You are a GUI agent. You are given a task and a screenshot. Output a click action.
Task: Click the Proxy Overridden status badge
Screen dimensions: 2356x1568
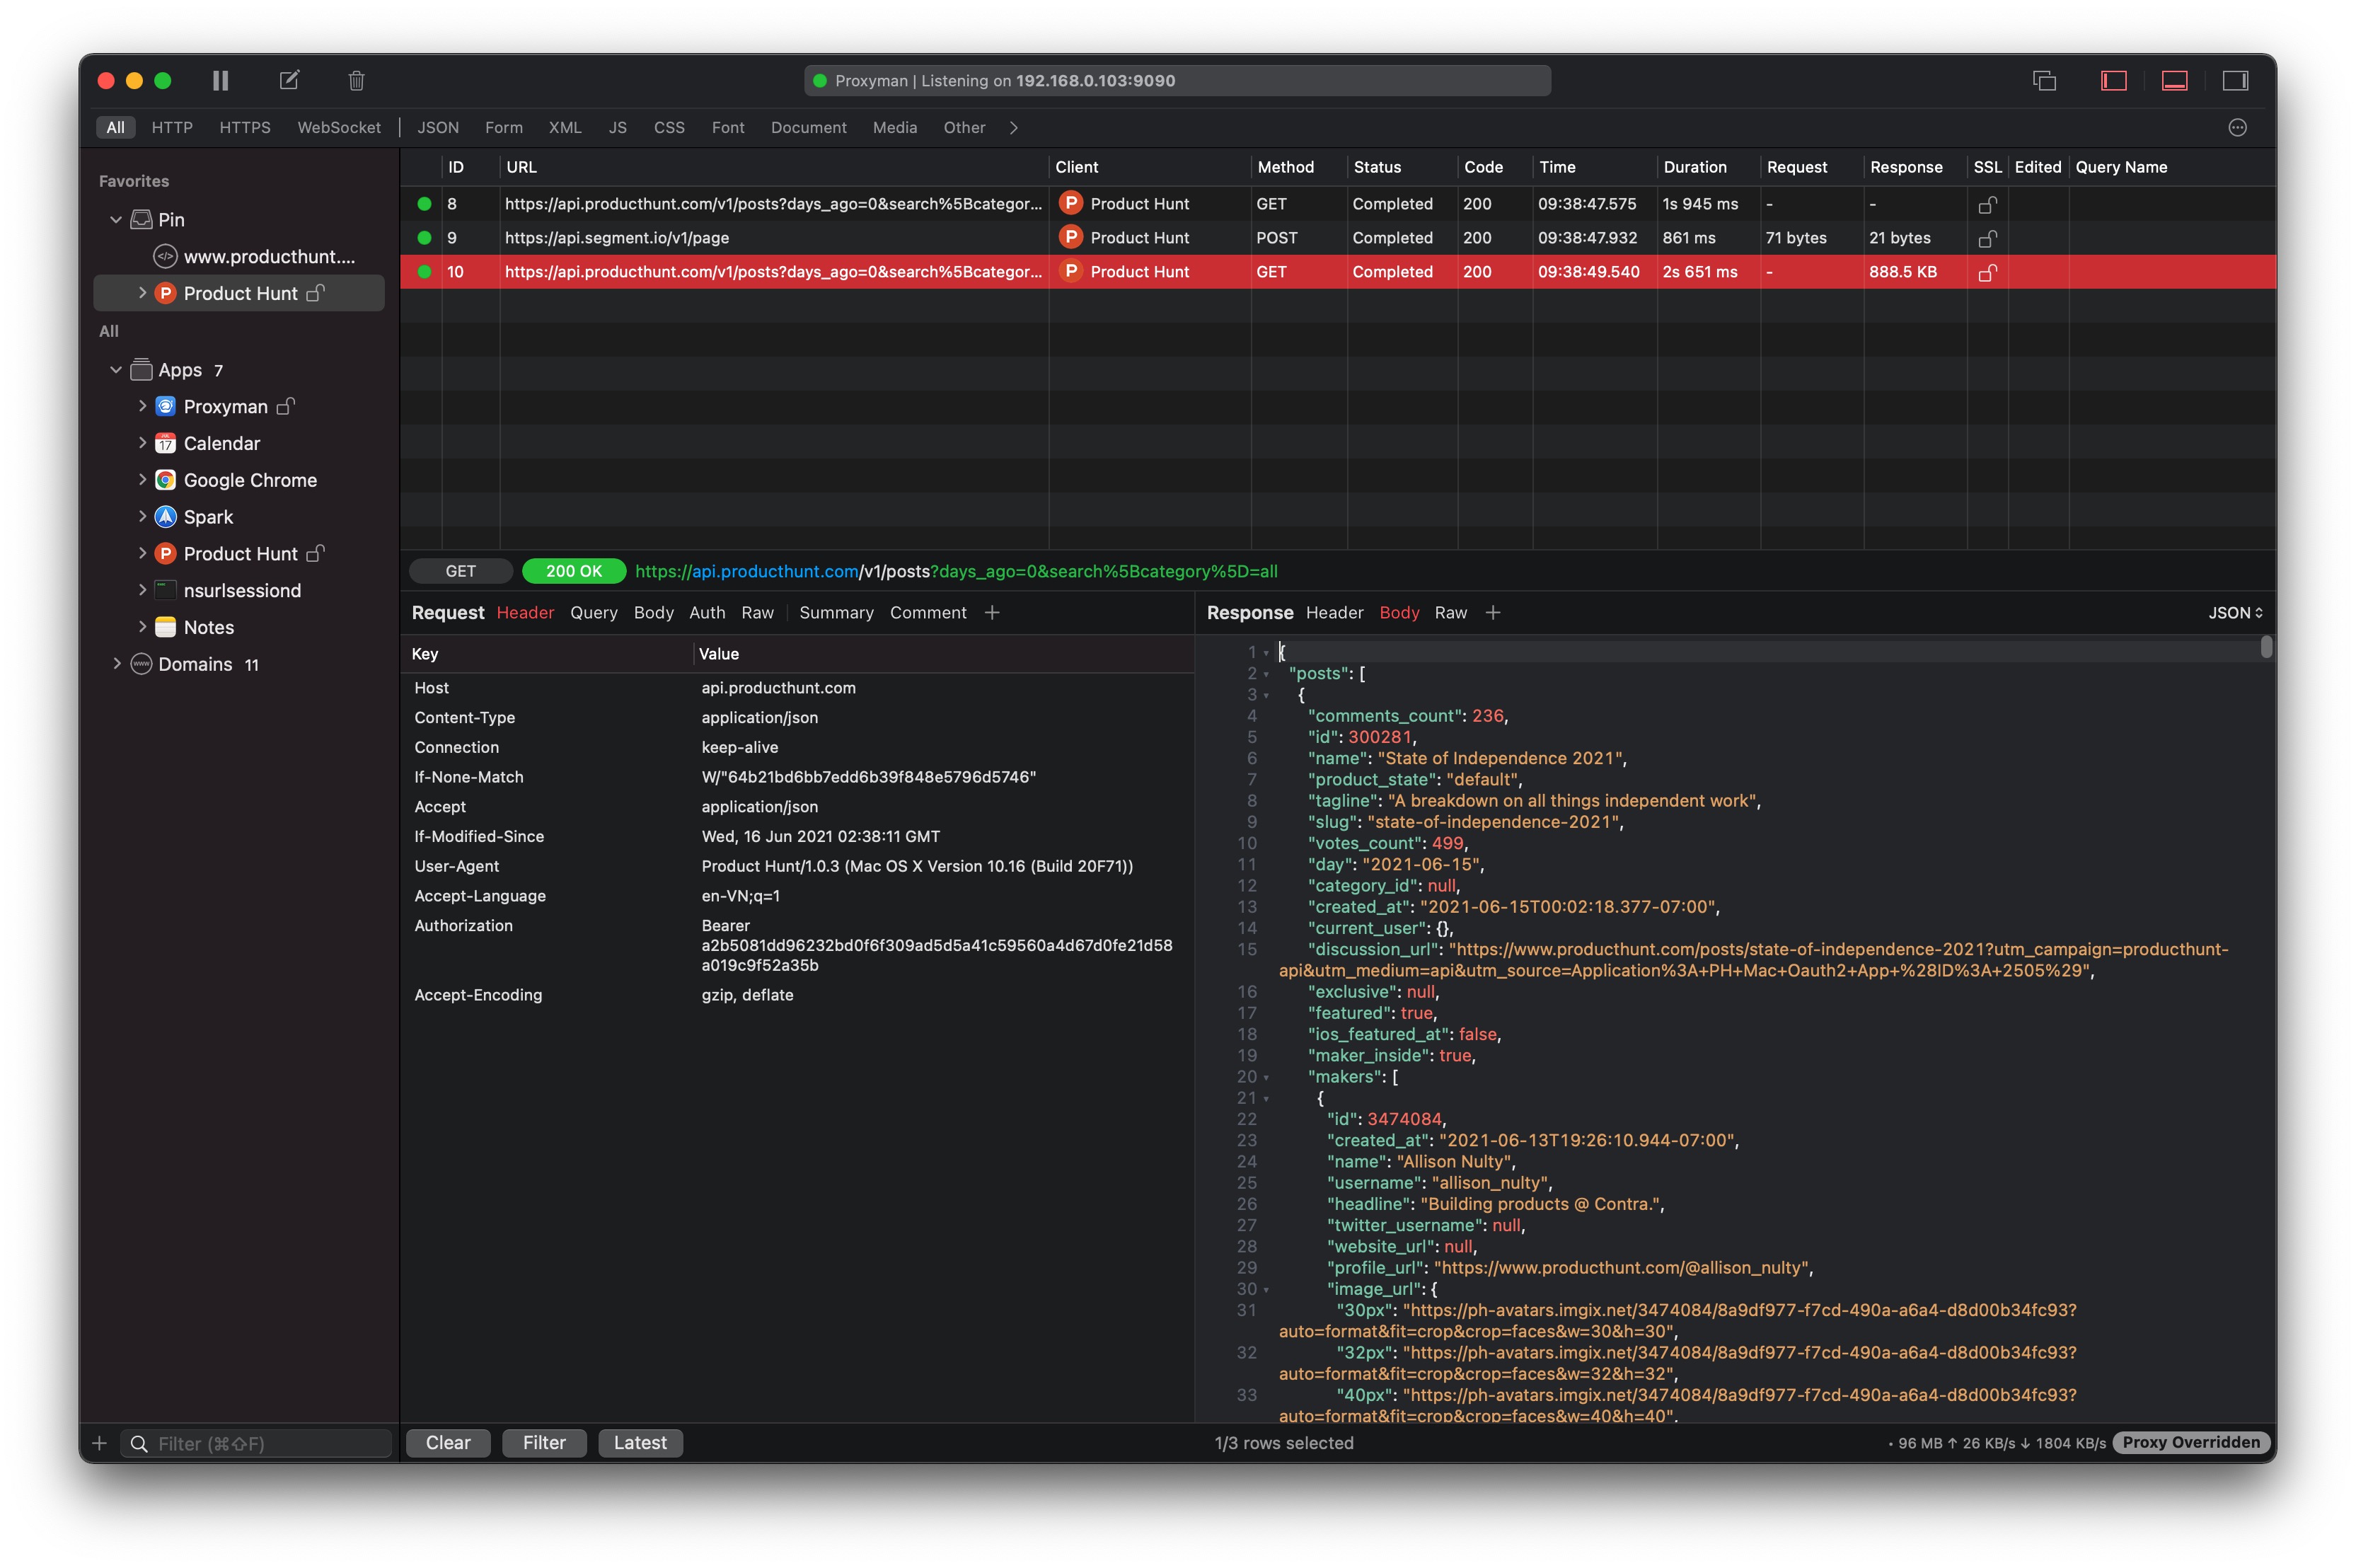click(x=2191, y=1442)
